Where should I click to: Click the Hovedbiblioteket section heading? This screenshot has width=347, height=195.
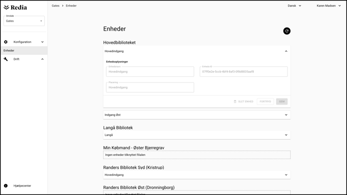coord(119,43)
